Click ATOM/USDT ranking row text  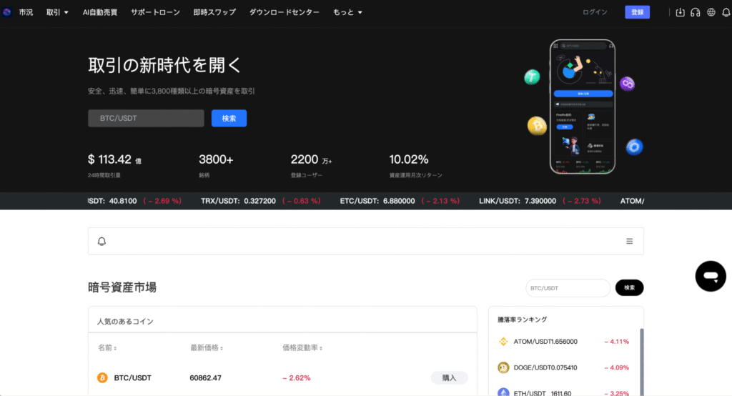point(545,342)
